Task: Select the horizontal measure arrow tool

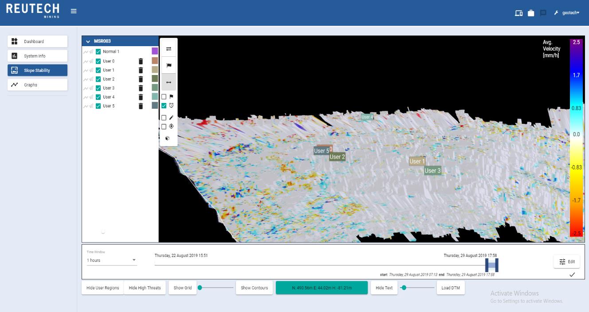Action: point(169,83)
